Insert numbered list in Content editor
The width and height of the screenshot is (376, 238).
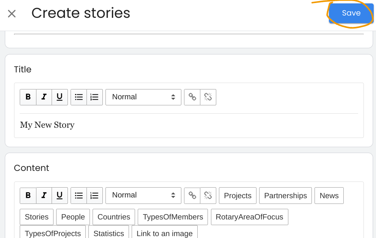click(x=94, y=196)
